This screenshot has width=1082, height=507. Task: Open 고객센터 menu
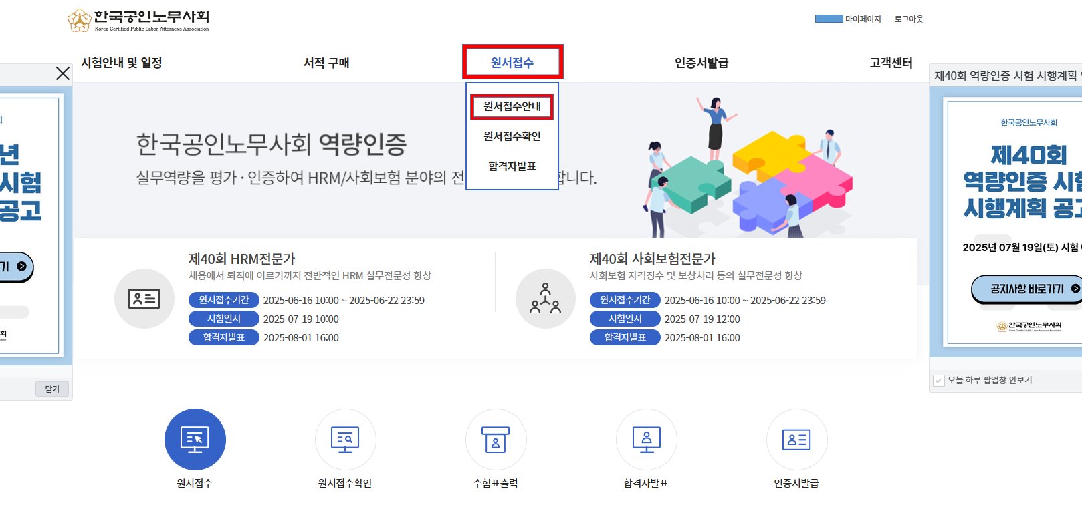[891, 63]
